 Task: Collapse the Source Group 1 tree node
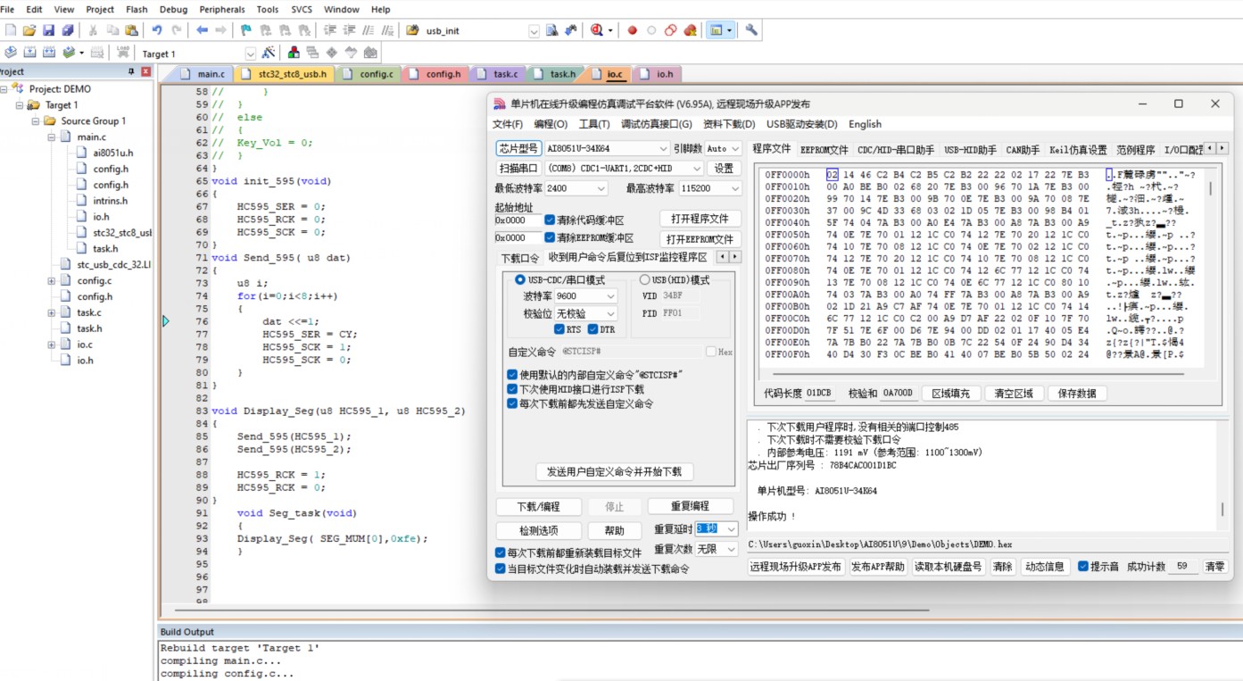coord(37,120)
